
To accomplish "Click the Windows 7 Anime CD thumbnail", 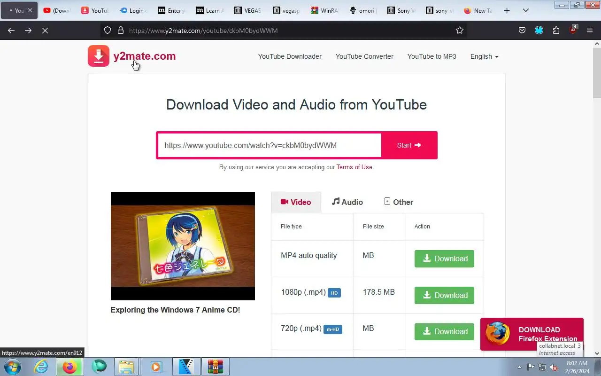I will [183, 246].
